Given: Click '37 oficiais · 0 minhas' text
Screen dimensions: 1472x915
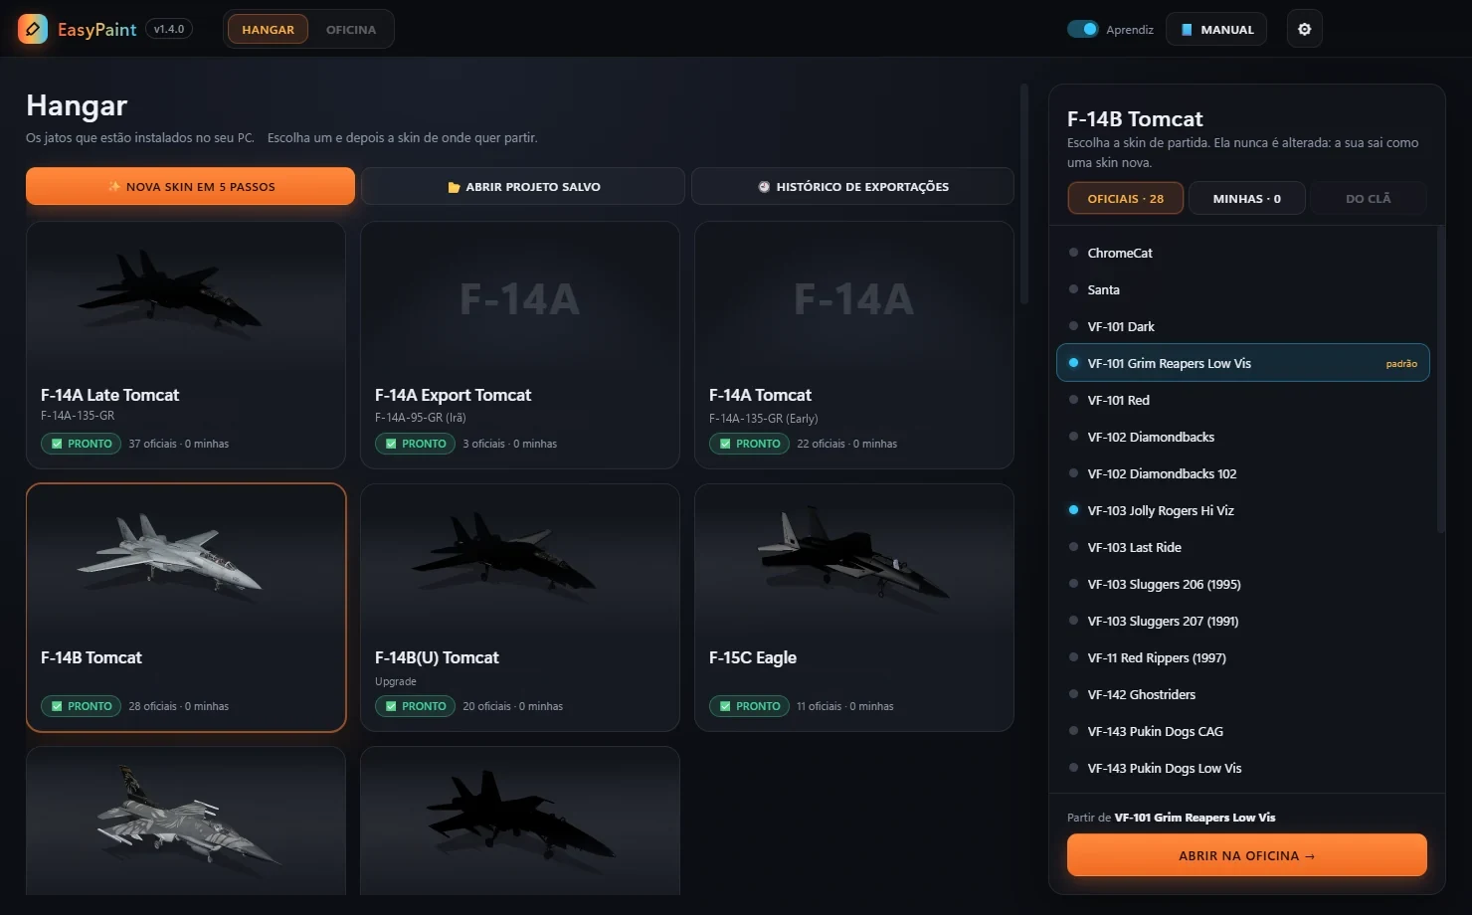Looking at the screenshot, I should click(178, 444).
